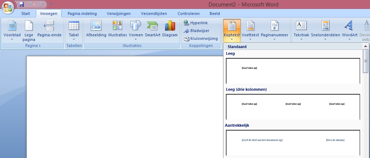370x158 pixels.
Task: Expand the Vormen dropdown arrow
Action: (x=136, y=39)
